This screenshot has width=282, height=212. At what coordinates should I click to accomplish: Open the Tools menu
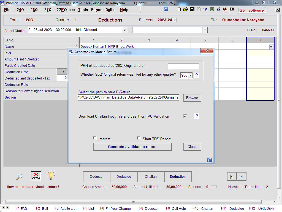coord(83,10)
